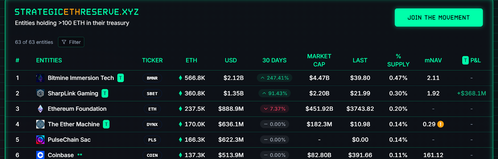This screenshot has height=159, width=498.
Task: Click the PulseChain Sac logo icon
Action: point(40,140)
